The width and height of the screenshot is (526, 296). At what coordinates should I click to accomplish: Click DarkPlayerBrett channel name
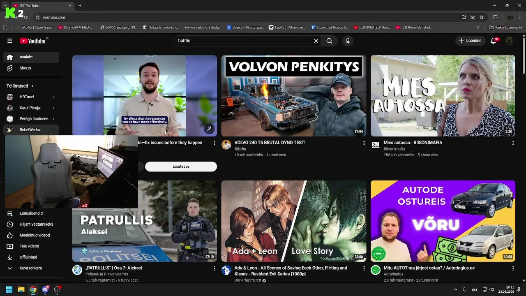248,280
